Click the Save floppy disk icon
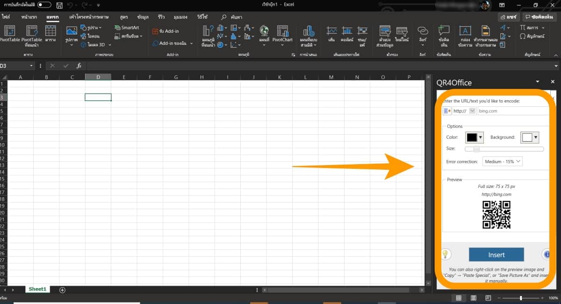Viewport: 561px width, 304px height. pos(59,5)
